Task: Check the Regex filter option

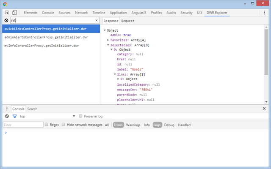Action: coord(47,125)
